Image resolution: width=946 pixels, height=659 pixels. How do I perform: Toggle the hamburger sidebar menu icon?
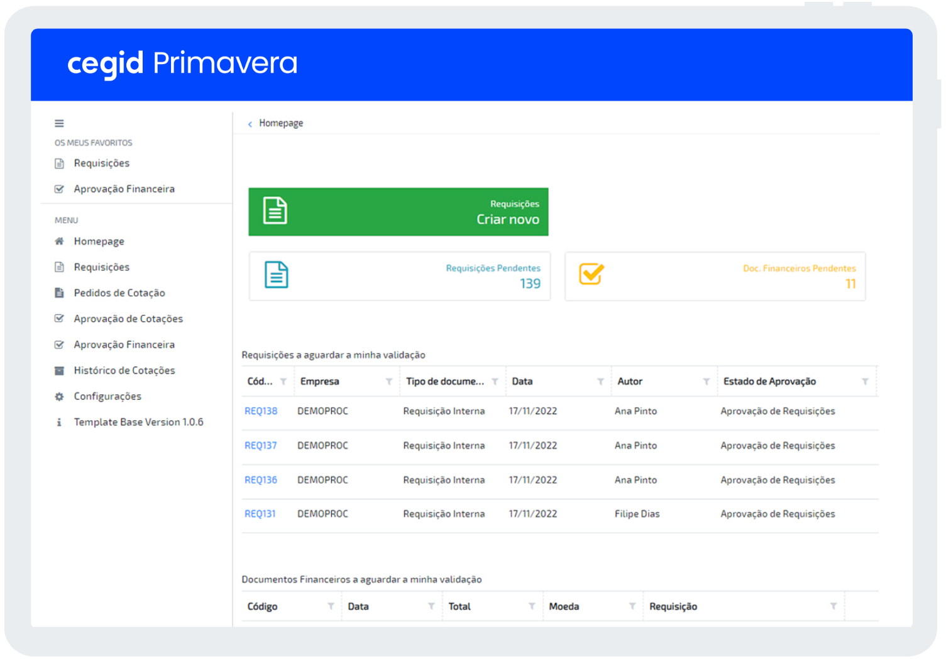(x=59, y=123)
